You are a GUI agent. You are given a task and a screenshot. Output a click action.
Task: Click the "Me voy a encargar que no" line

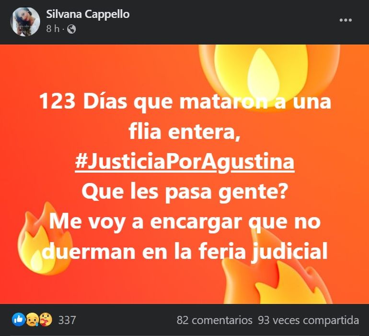tap(185, 222)
